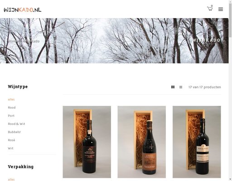The width and height of the screenshot is (232, 181).
Task: Filter wine type by Port
Action: point(11,116)
